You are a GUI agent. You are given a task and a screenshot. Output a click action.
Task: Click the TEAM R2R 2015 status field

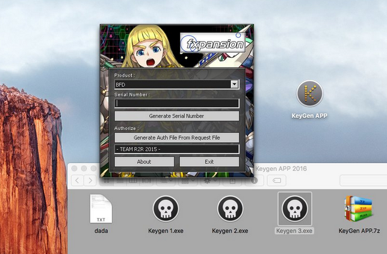[177, 149]
